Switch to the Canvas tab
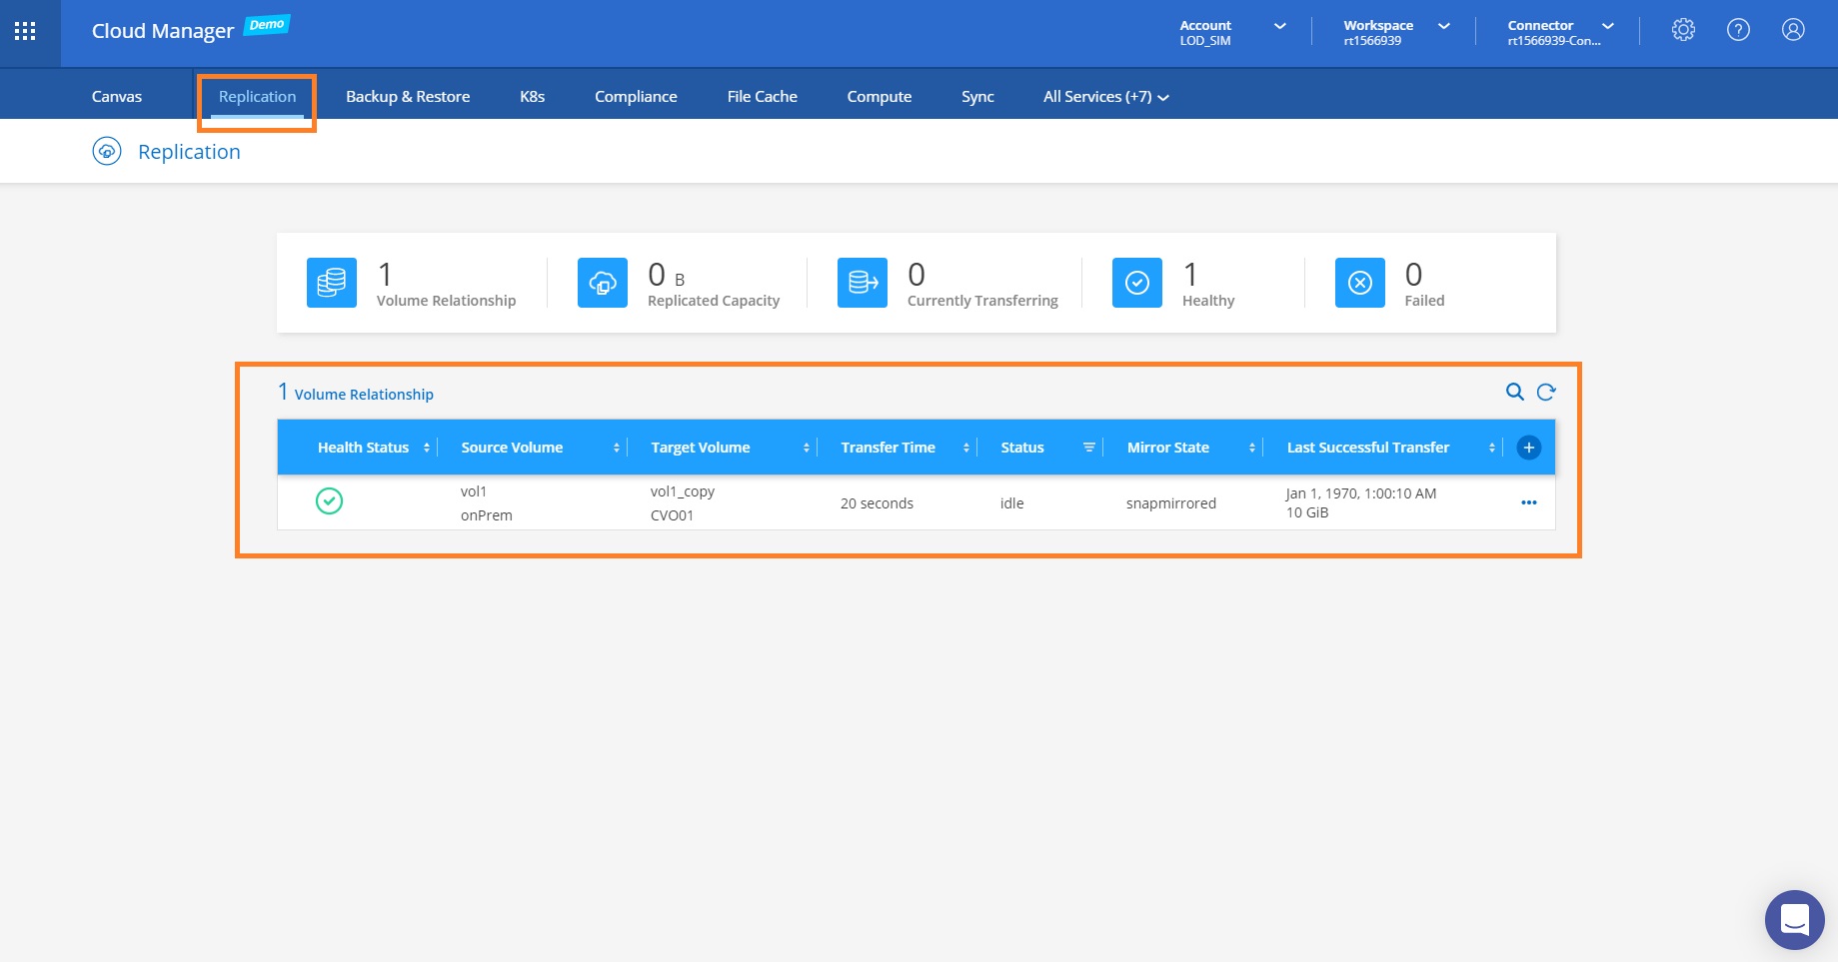1838x962 pixels. [117, 97]
